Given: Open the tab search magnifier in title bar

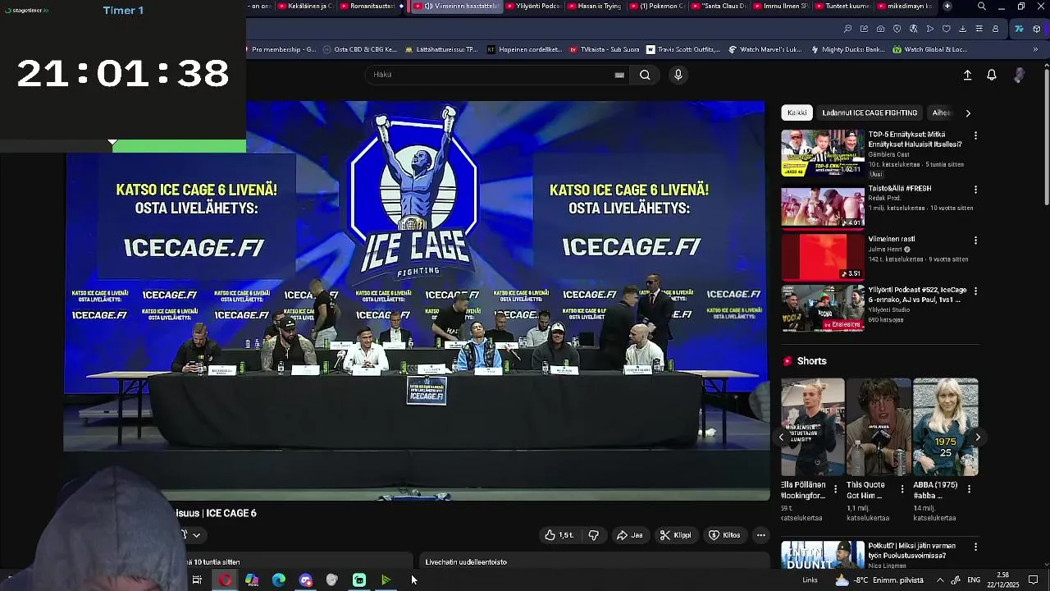Looking at the screenshot, I should [981, 6].
